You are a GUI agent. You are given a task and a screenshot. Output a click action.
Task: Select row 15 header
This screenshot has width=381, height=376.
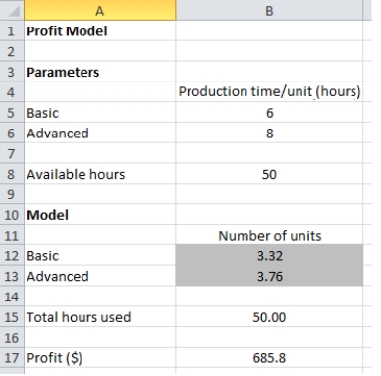click(x=12, y=317)
